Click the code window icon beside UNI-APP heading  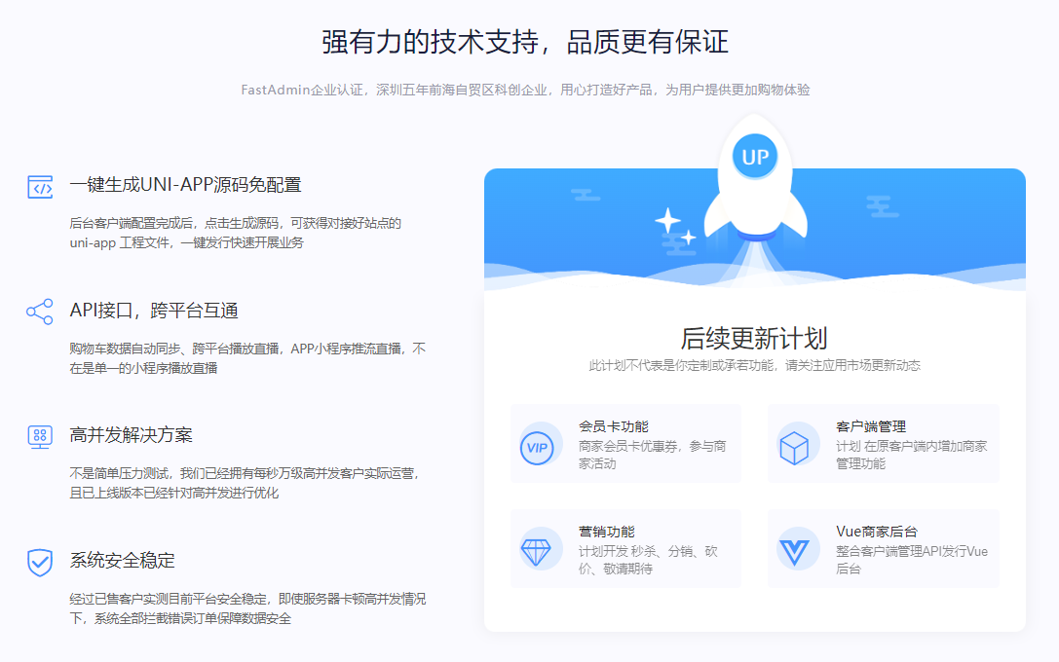[x=40, y=187]
